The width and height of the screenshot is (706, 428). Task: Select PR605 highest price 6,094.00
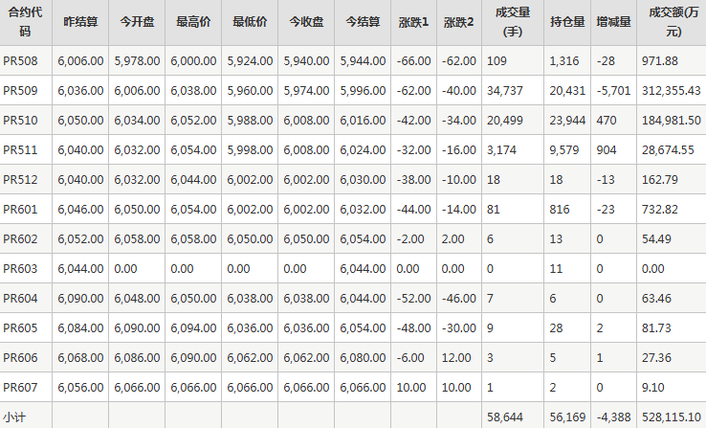[193, 328]
